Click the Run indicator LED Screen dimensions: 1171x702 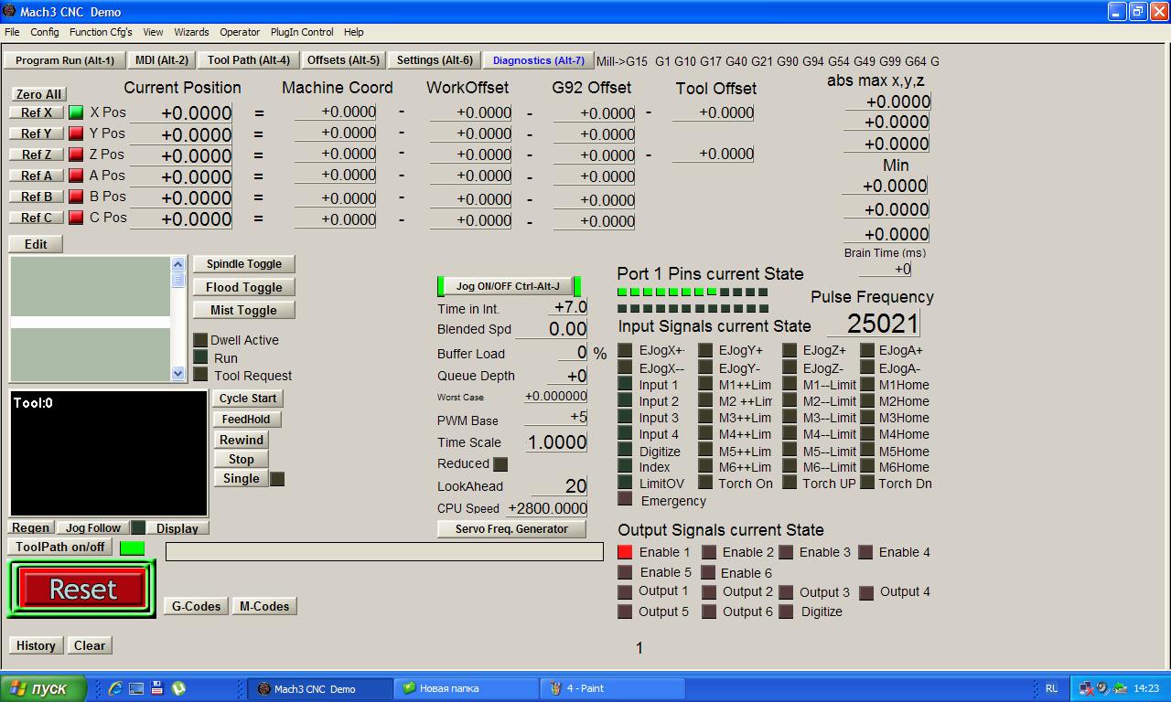coord(200,357)
